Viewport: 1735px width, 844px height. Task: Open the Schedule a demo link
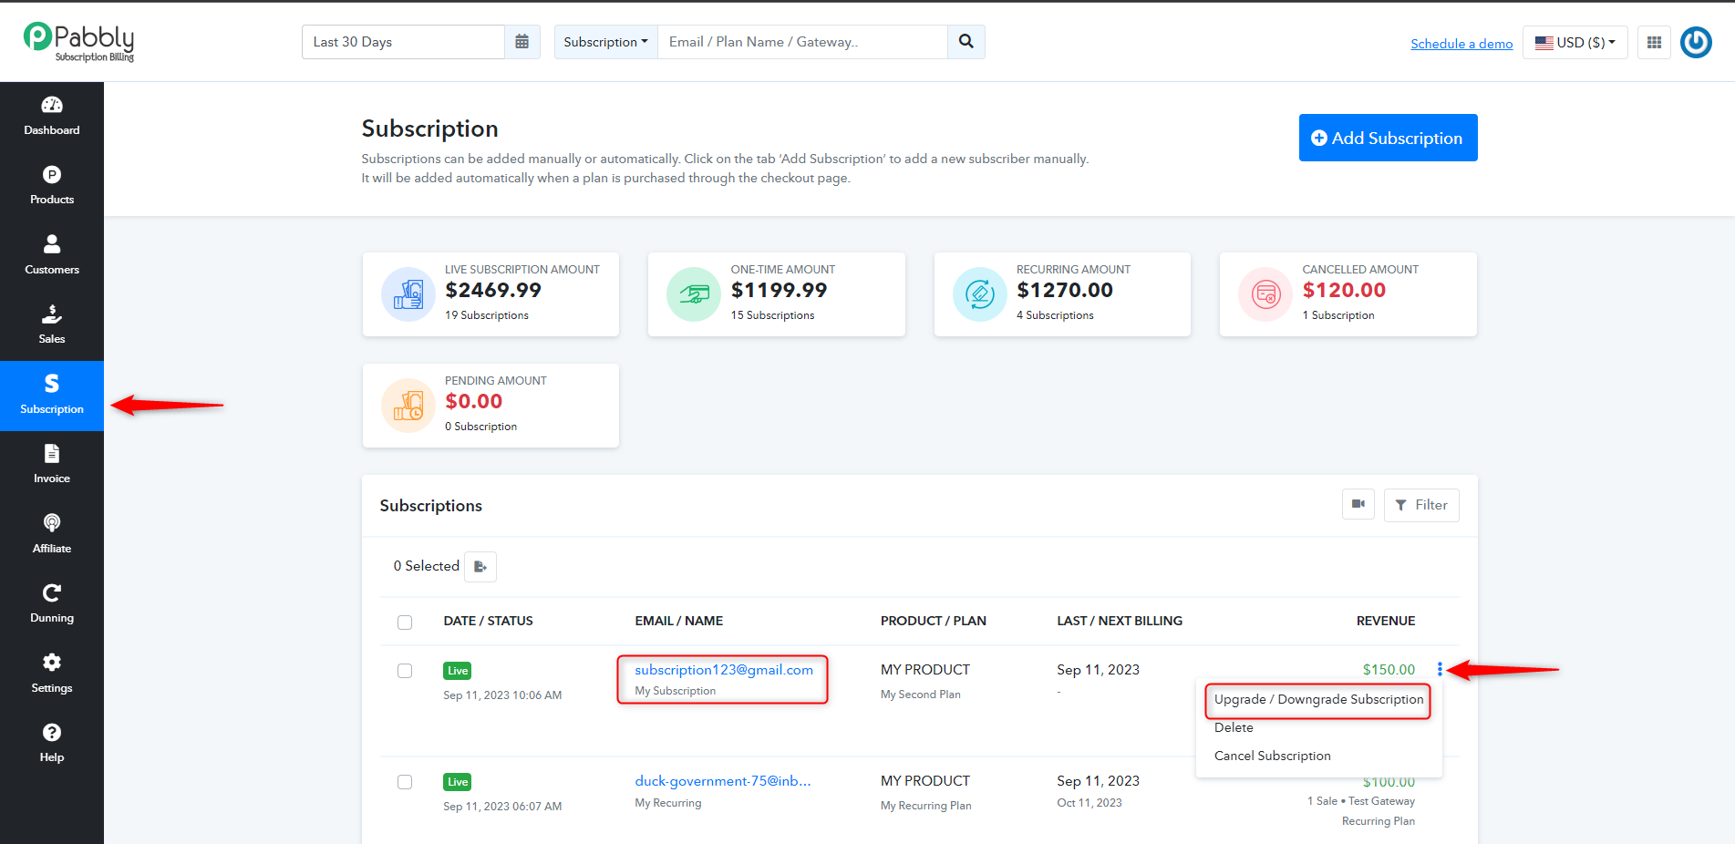1461,44
